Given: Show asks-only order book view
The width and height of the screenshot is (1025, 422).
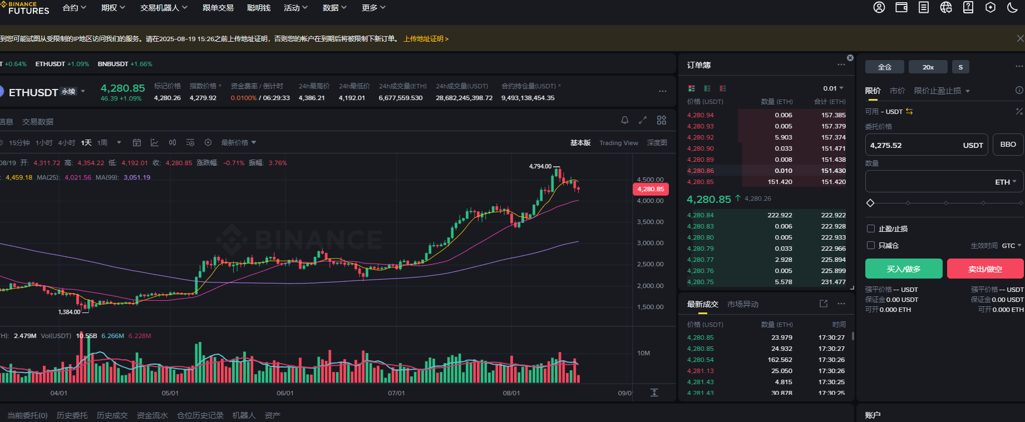Looking at the screenshot, I should pos(723,88).
